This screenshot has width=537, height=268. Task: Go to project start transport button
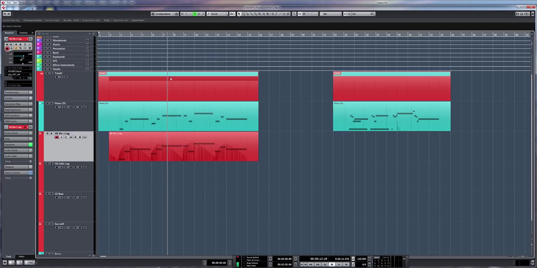pyautogui.click(x=302, y=264)
